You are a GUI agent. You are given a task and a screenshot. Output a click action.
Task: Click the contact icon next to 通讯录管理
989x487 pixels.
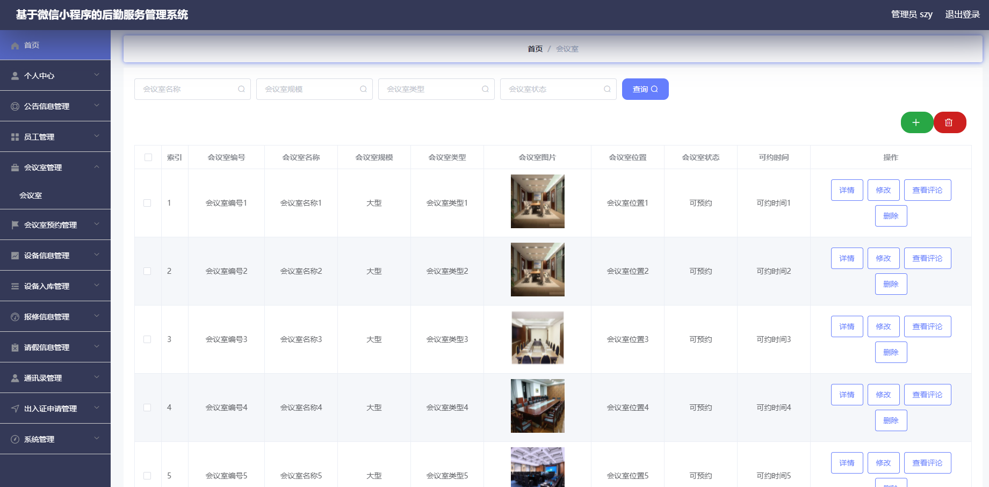[x=15, y=378]
